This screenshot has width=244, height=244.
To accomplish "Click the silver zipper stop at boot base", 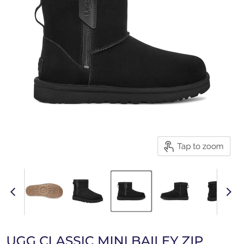I will click(87, 67).
